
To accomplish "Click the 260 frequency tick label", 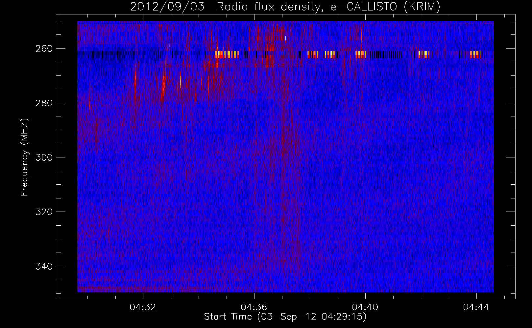I will click(44, 49).
